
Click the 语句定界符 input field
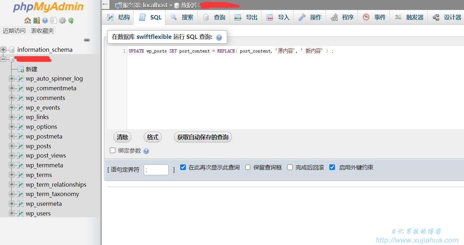pyautogui.click(x=156, y=170)
